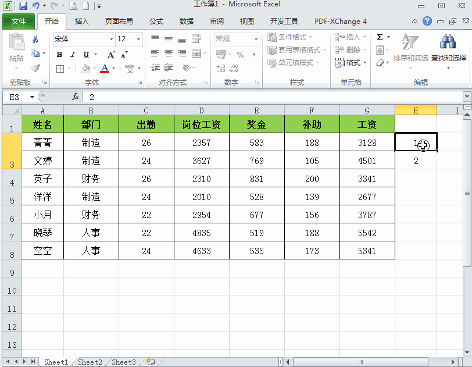The image size is (472, 367).
Task: Toggle bold formatting
Action: click(59, 55)
